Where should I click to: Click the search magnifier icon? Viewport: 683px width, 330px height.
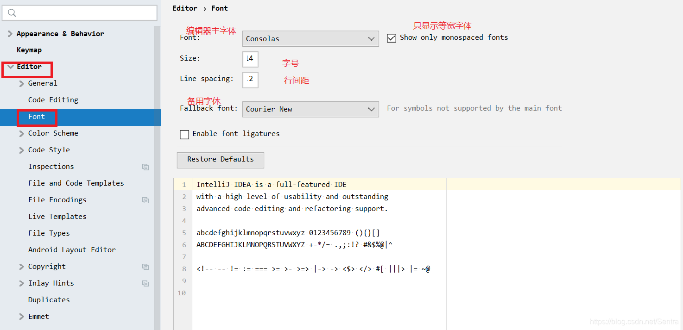12,13
